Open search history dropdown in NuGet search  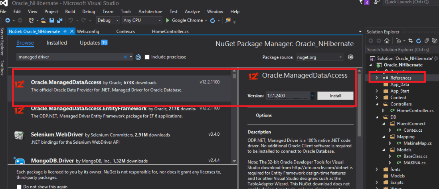pos(131,57)
